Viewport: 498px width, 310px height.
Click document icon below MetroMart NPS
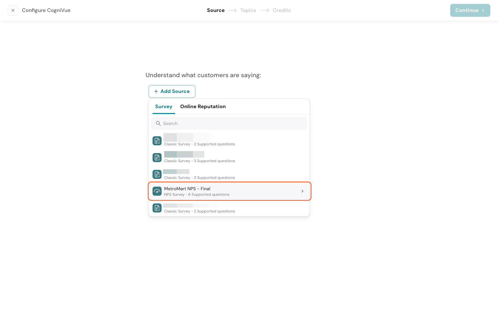(157, 208)
